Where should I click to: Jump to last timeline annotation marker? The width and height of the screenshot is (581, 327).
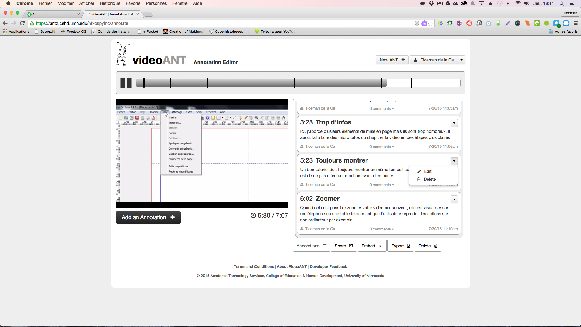[411, 83]
